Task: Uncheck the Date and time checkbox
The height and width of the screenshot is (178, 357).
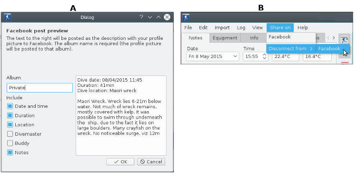Action: click(x=10, y=106)
